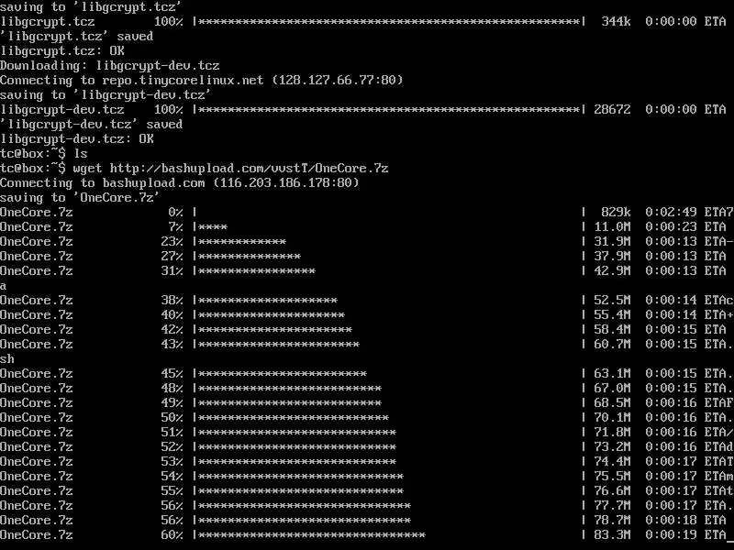The width and height of the screenshot is (734, 550).
Task: Click the 'tc@box:~$ ls' command line
Action: (44, 153)
